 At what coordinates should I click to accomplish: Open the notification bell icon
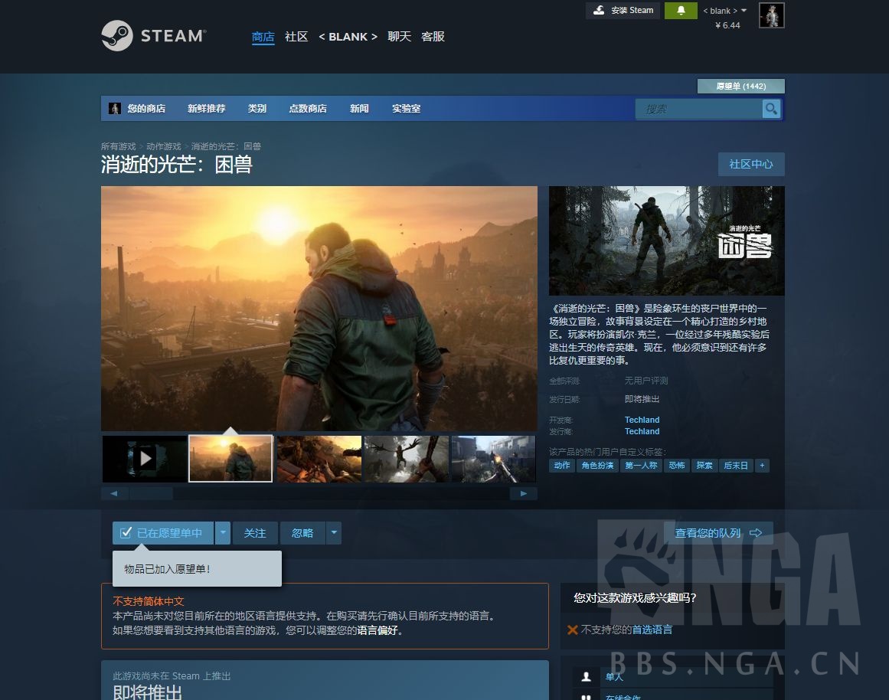click(681, 10)
